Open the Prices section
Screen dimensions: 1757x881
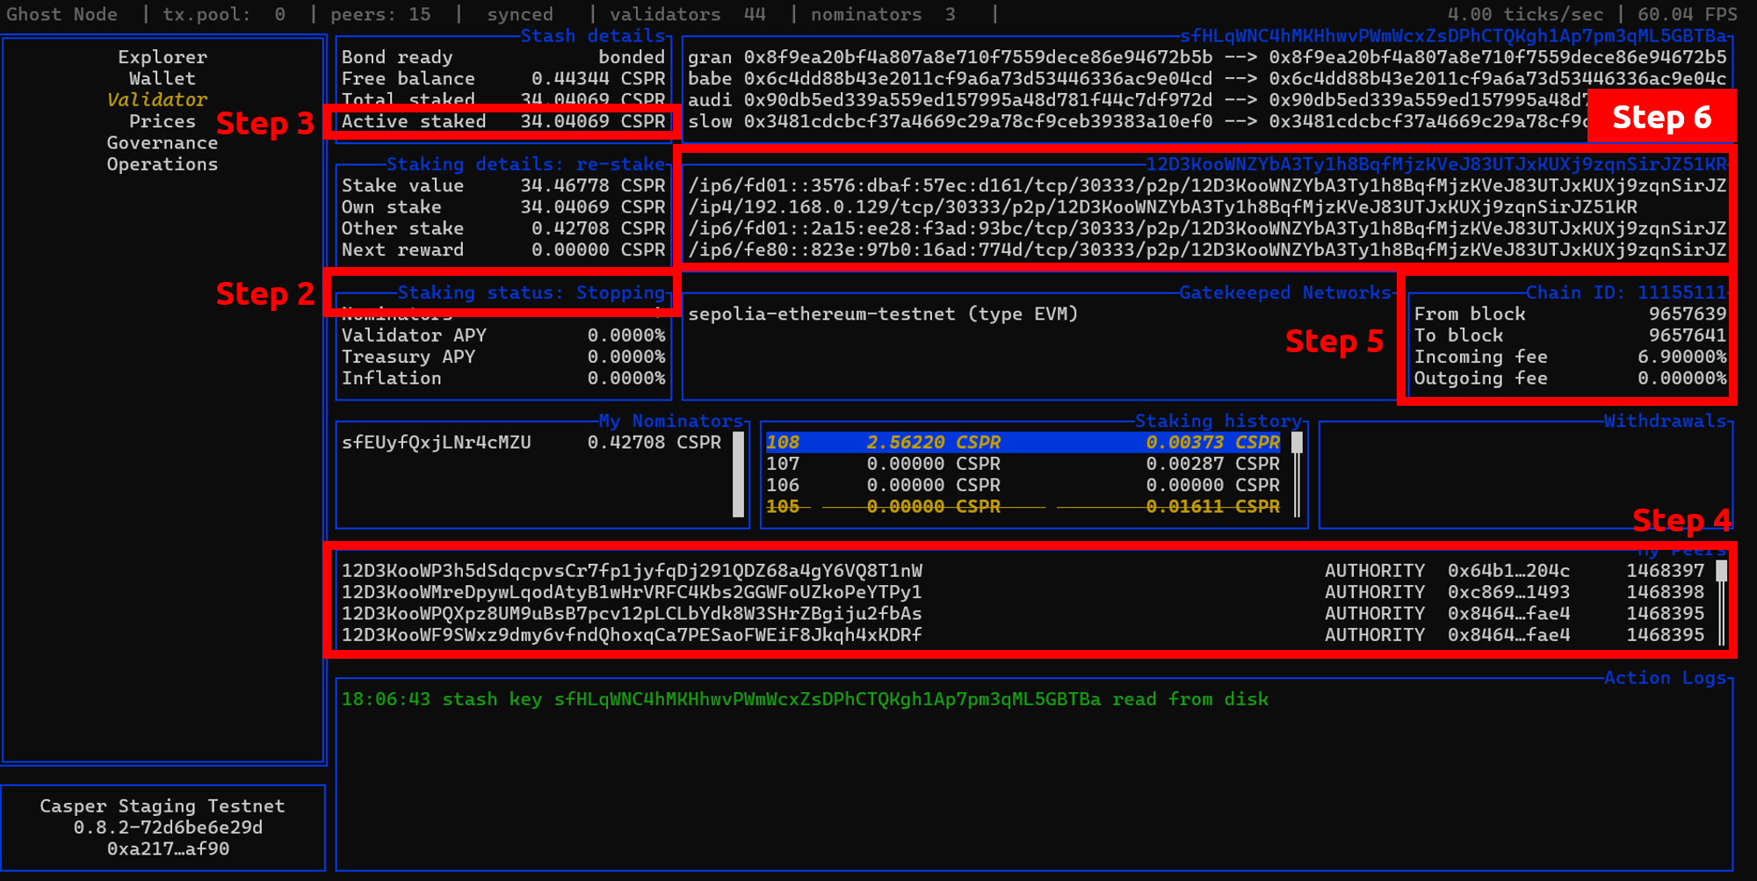163,121
